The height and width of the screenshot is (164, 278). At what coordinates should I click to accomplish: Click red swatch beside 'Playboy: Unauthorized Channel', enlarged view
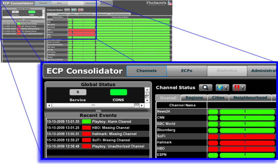coord(86,146)
